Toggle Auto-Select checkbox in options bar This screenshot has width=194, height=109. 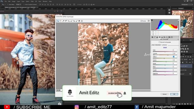(8, 5)
